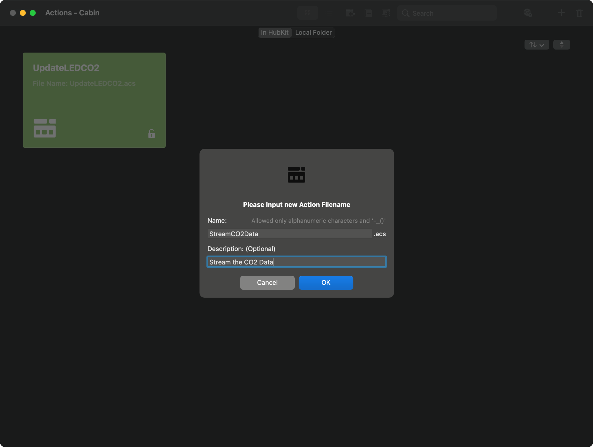Switch to grid view layout
Viewport: 593px width, 447px height.
(x=308, y=13)
